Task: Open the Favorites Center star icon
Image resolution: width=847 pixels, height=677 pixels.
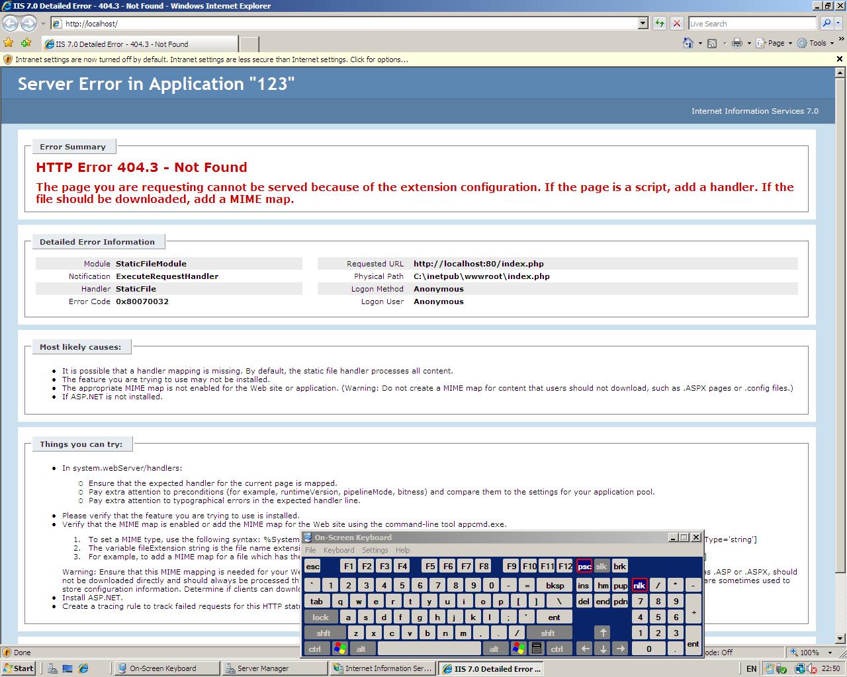Action: [x=9, y=43]
